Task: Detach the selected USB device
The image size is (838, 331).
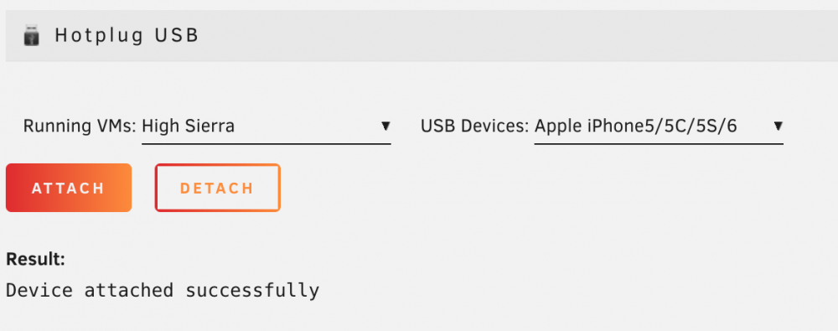Action: click(218, 188)
